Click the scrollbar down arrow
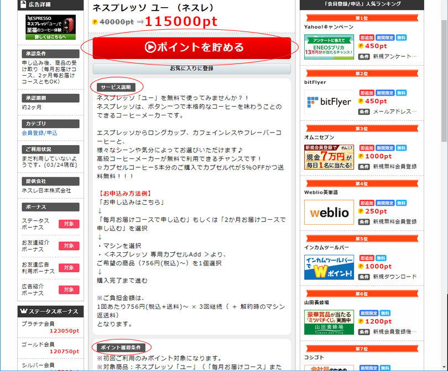Image resolution: width=448 pixels, height=371 pixels. [444, 367]
